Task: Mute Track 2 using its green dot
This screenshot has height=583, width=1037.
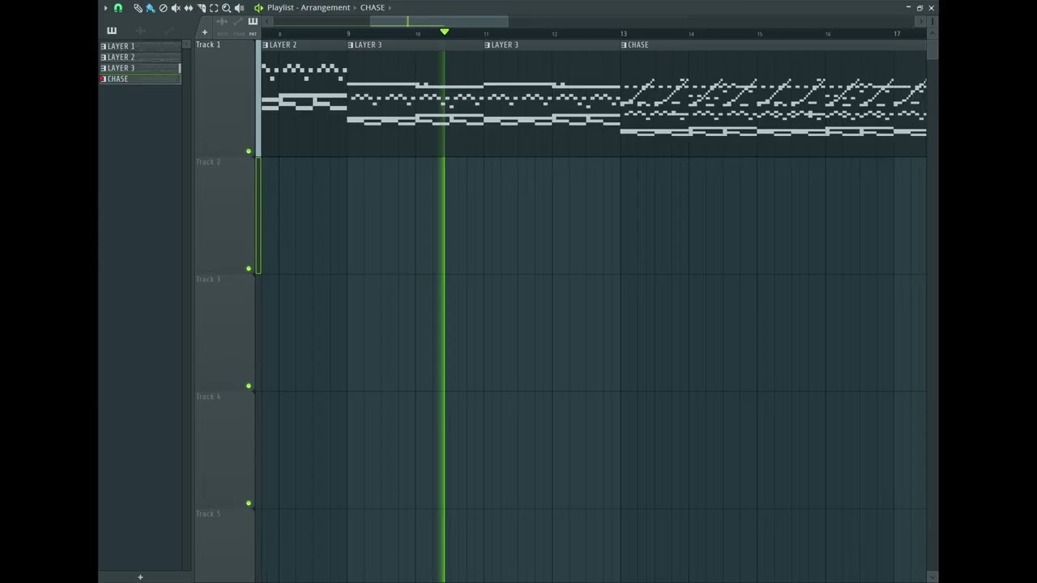Action: tap(249, 269)
